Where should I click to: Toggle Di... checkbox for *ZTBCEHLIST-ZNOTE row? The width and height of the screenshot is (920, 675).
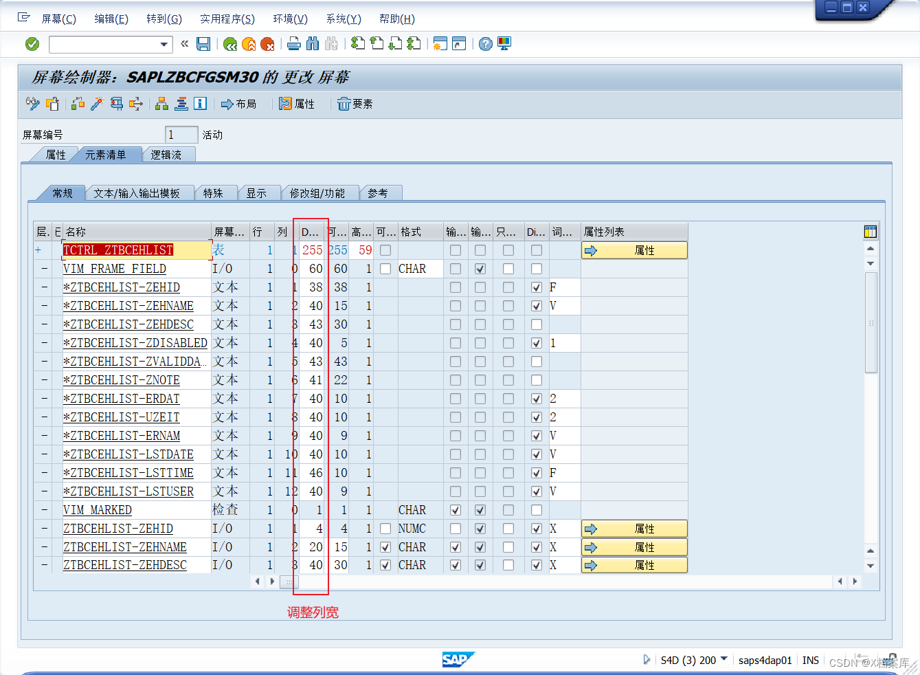(537, 380)
